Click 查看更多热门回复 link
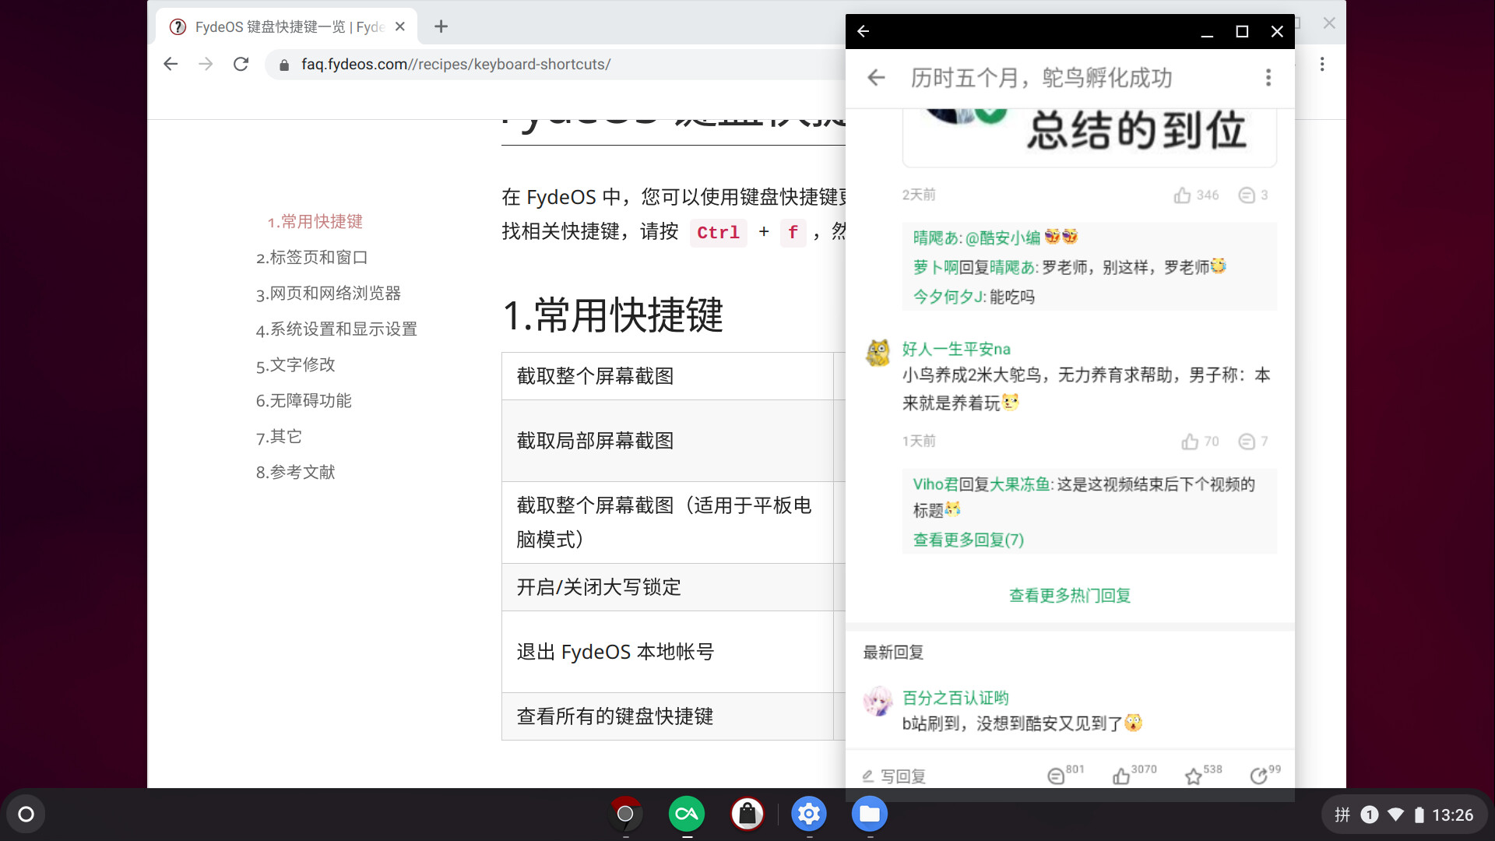Screen dimensions: 1495x841 [x=1070, y=596]
